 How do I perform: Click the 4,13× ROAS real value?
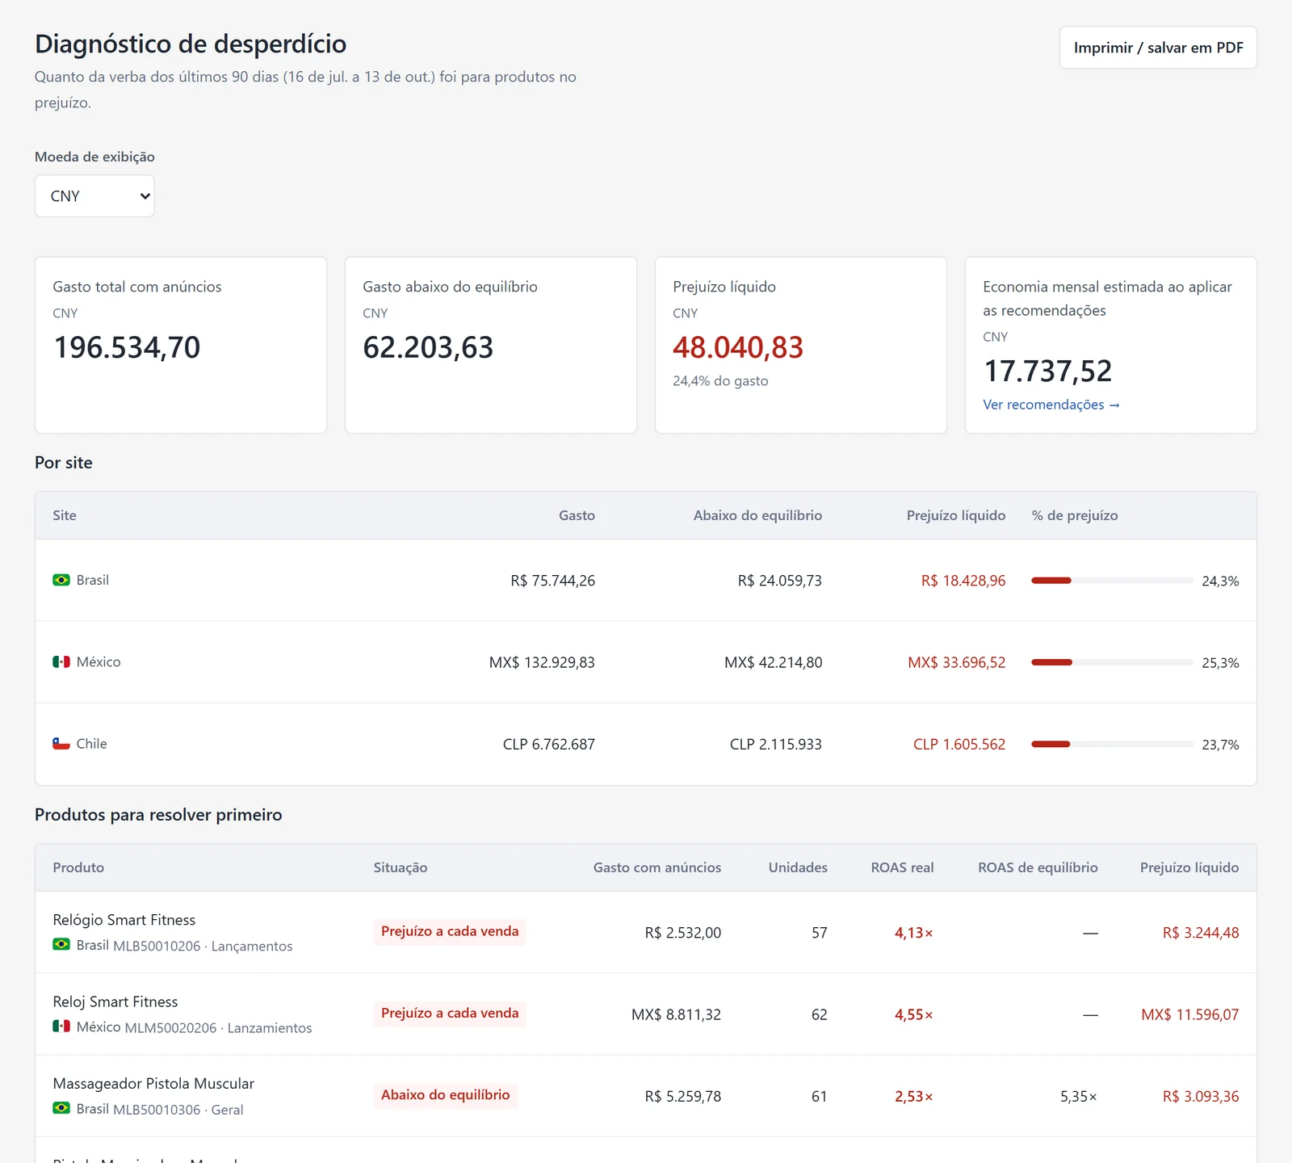pos(914,933)
